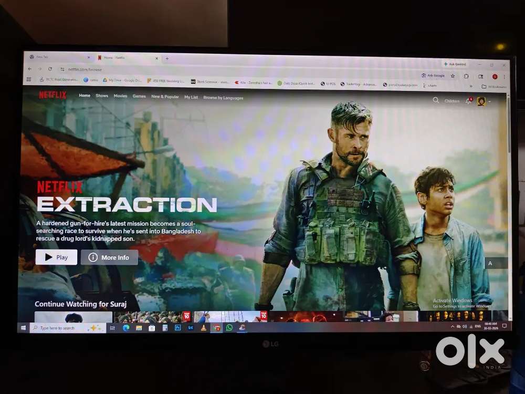Open the Netflix search icon
The image size is (525, 394).
tap(436, 100)
